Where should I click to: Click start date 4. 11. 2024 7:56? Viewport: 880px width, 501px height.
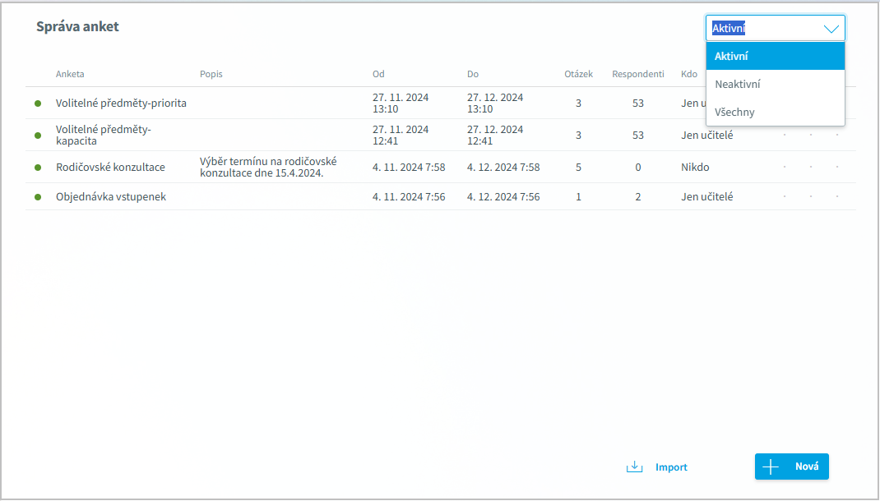409,196
